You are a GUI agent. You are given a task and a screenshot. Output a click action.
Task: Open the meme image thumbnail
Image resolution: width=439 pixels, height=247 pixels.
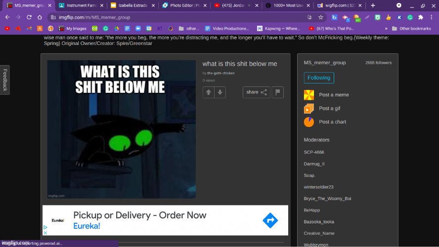click(122, 129)
